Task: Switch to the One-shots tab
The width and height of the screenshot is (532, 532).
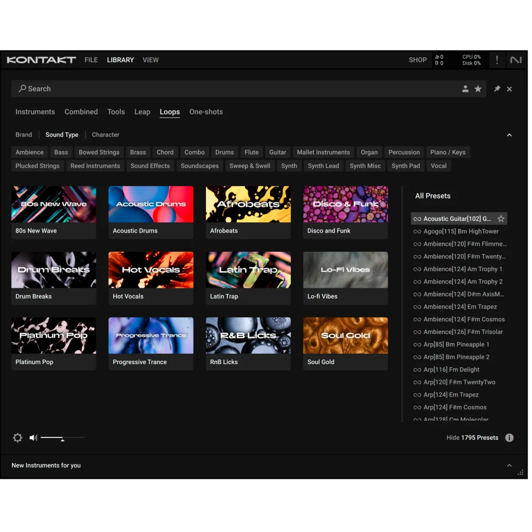Action: 206,112
